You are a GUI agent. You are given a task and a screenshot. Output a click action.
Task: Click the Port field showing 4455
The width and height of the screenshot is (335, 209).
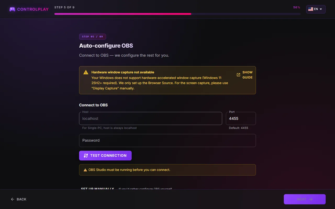(241, 119)
